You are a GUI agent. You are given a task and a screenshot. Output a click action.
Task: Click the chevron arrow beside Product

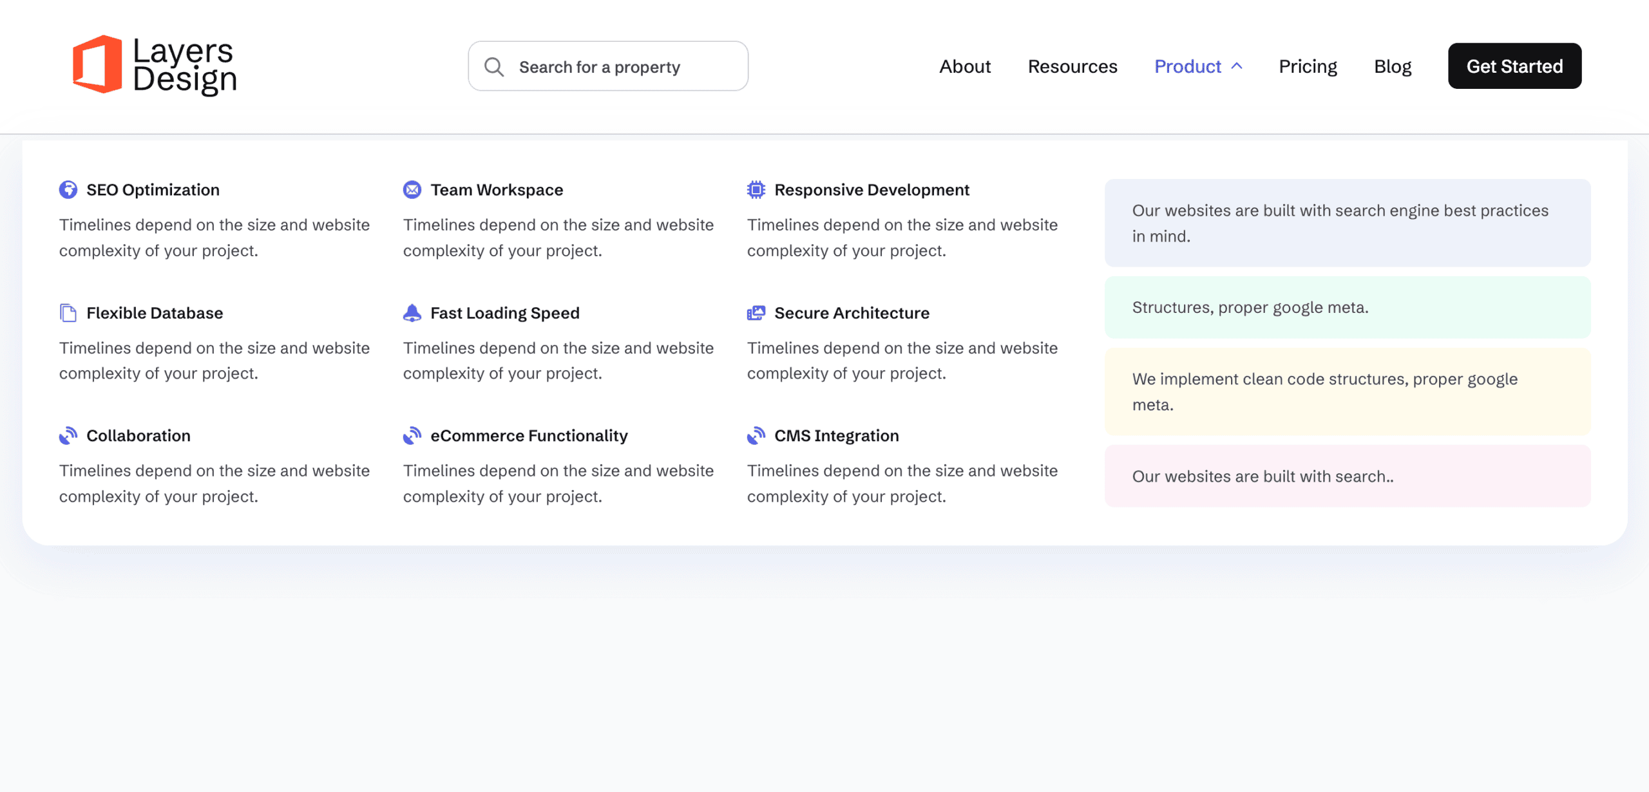click(x=1237, y=66)
